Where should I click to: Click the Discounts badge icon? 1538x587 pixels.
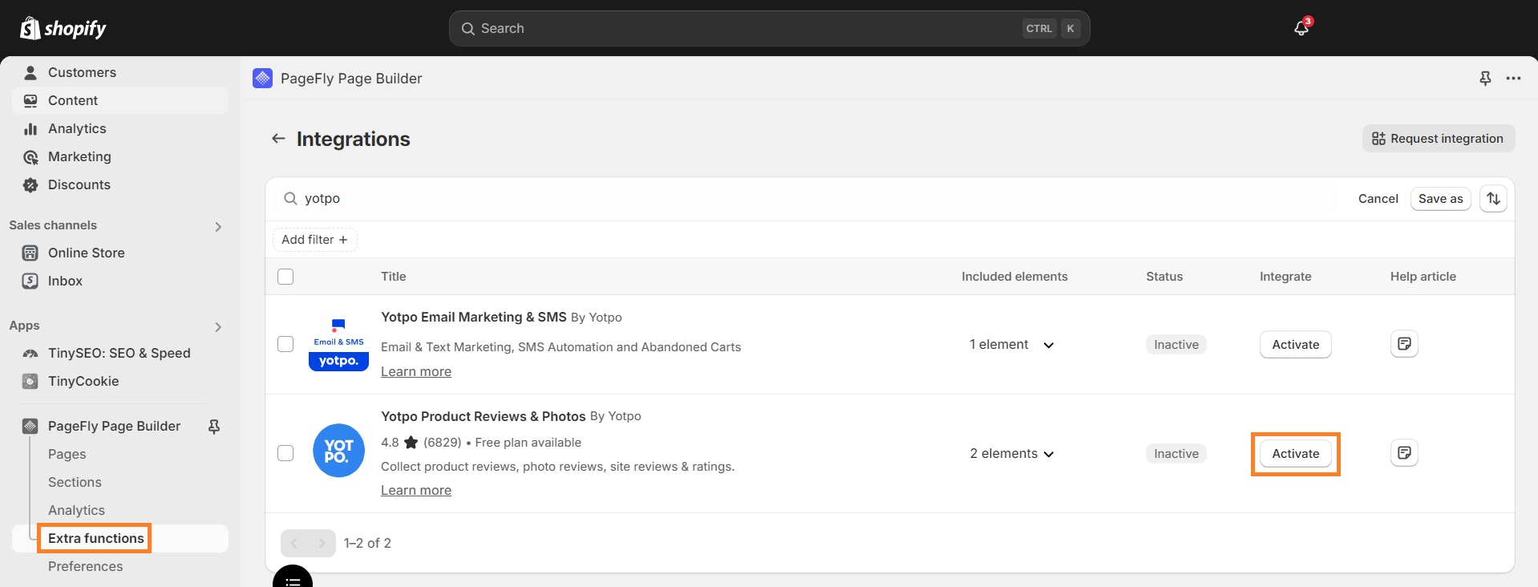[30, 184]
